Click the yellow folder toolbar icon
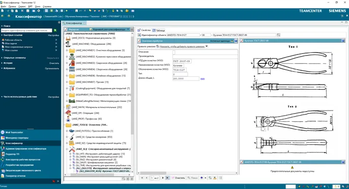349x189 pixels. 127,11
